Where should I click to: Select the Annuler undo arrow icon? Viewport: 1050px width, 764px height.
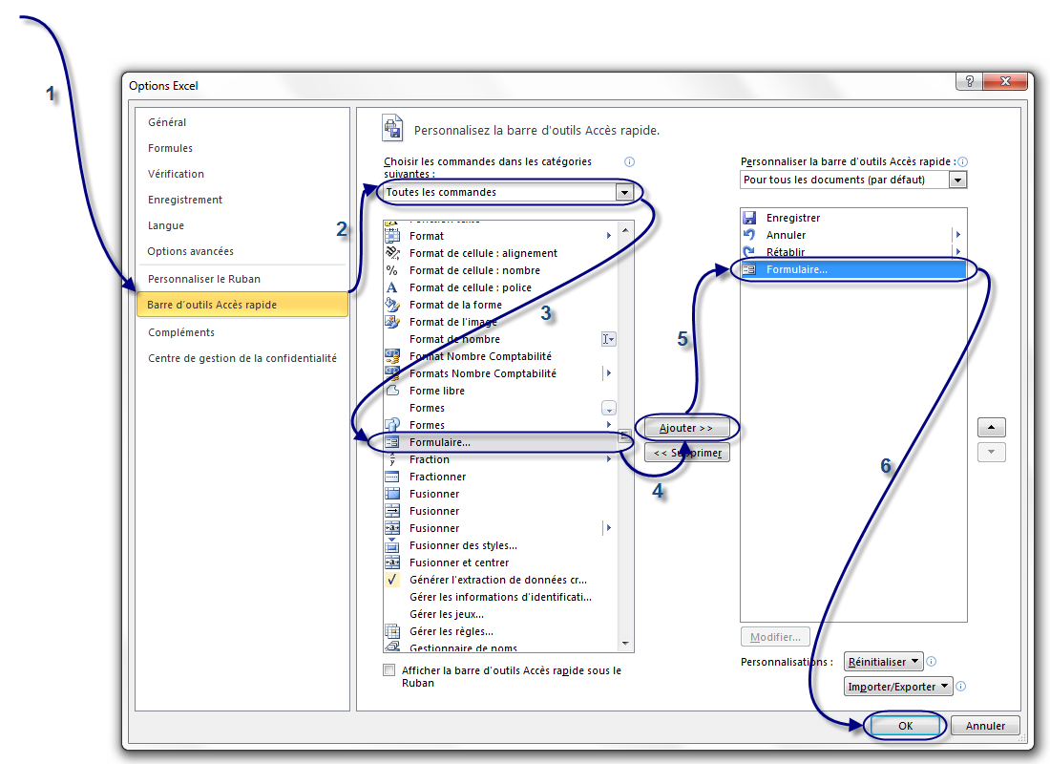[x=749, y=236]
